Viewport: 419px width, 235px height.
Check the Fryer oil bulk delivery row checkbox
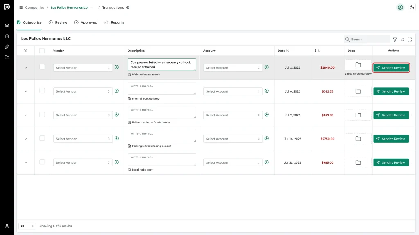coord(42,91)
